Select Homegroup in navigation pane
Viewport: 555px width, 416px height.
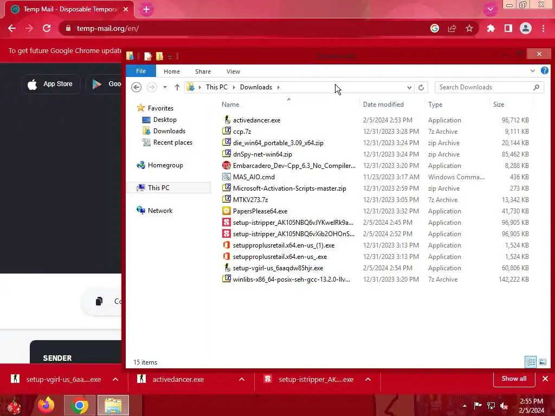click(x=165, y=165)
